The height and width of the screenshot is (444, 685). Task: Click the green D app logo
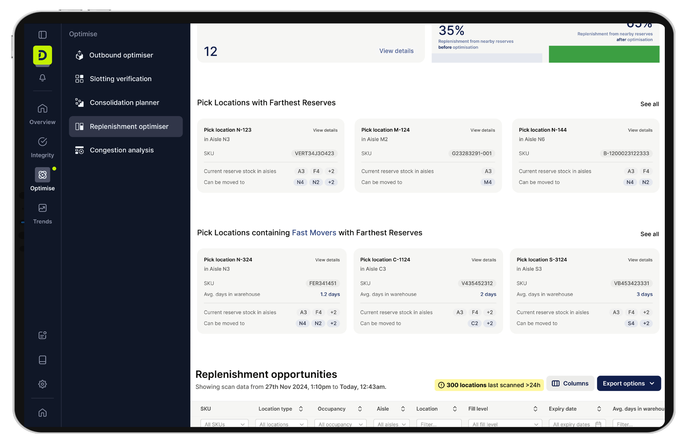point(42,55)
